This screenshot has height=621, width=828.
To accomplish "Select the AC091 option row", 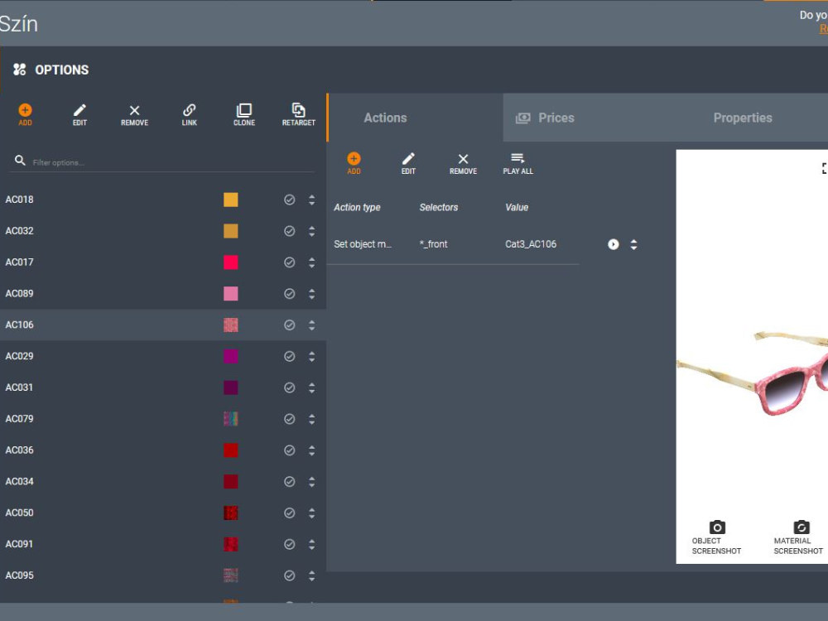I will point(162,544).
